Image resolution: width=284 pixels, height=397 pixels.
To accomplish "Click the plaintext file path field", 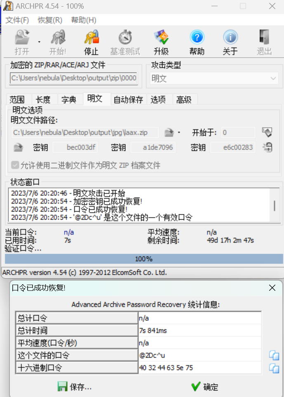I will (85, 133).
